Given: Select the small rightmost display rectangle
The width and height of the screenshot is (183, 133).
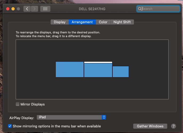Looking at the screenshot, I should pyautogui.click(x=121, y=72).
